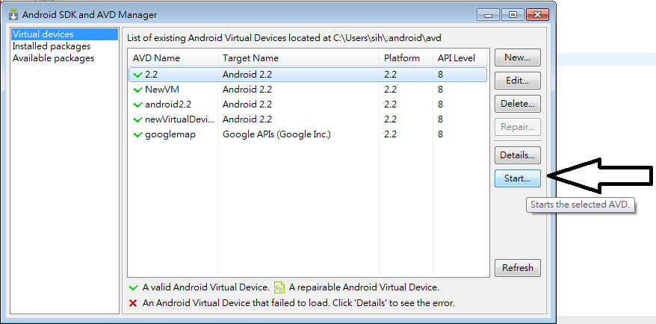Screen dimensions: 656x324
Task: Sort by the API Level column header
Action: coord(461,58)
